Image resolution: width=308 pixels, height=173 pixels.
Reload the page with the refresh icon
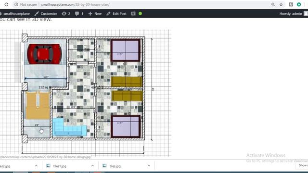pyautogui.click(x=6, y=4)
